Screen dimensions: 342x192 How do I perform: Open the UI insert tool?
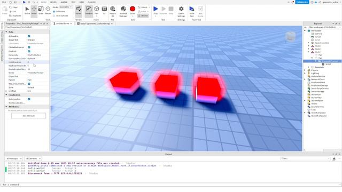pyautogui.click(x=104, y=11)
